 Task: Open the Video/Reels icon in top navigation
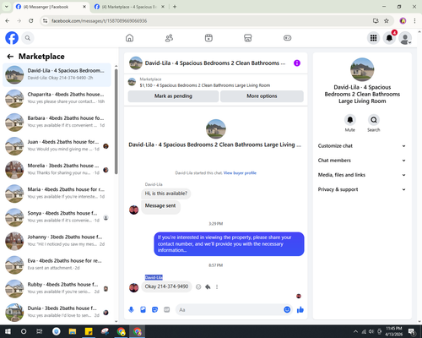point(208,38)
